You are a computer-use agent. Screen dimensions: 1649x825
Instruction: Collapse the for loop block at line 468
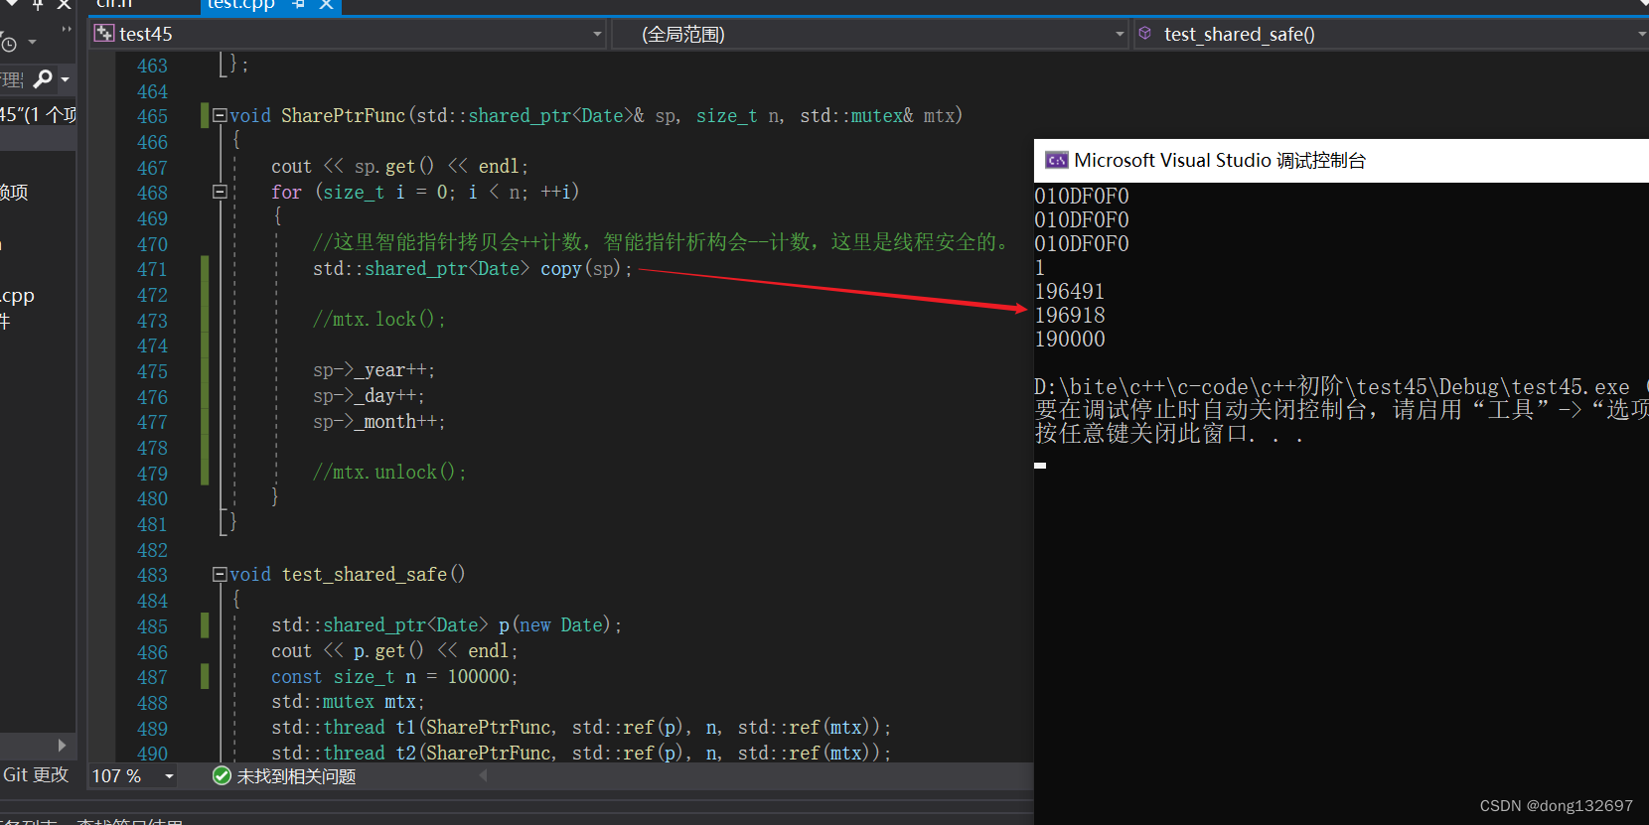click(x=220, y=192)
